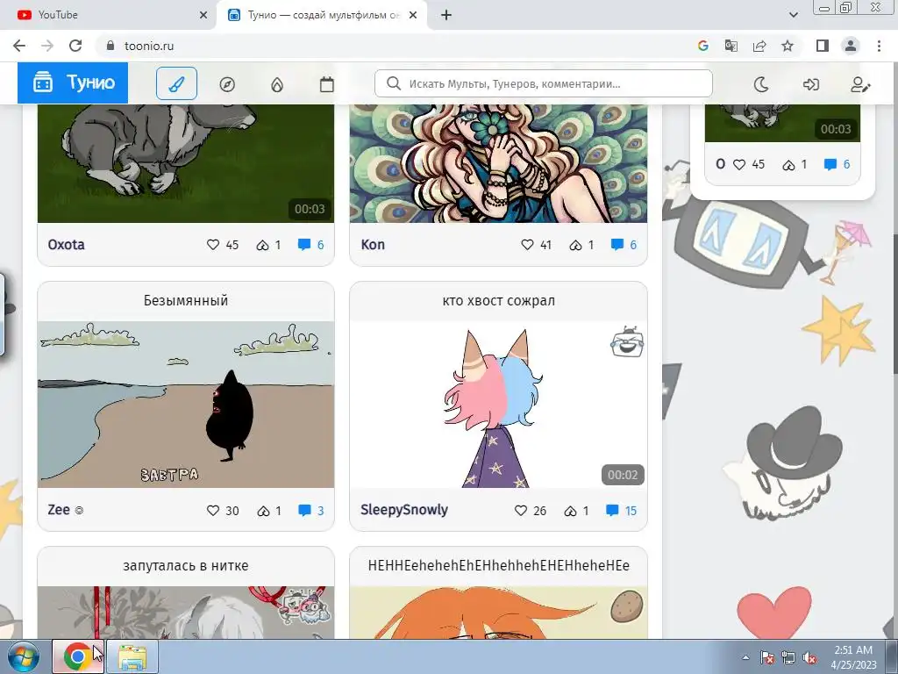Click the taskbar clock
This screenshot has width=898, height=674.
[x=853, y=657]
